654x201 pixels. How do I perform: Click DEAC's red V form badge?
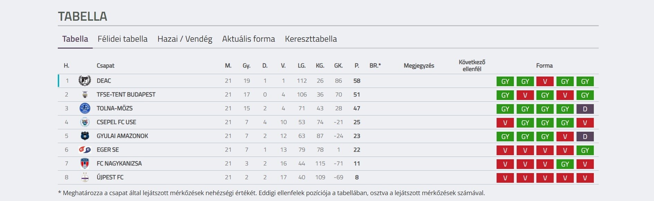tap(545, 81)
